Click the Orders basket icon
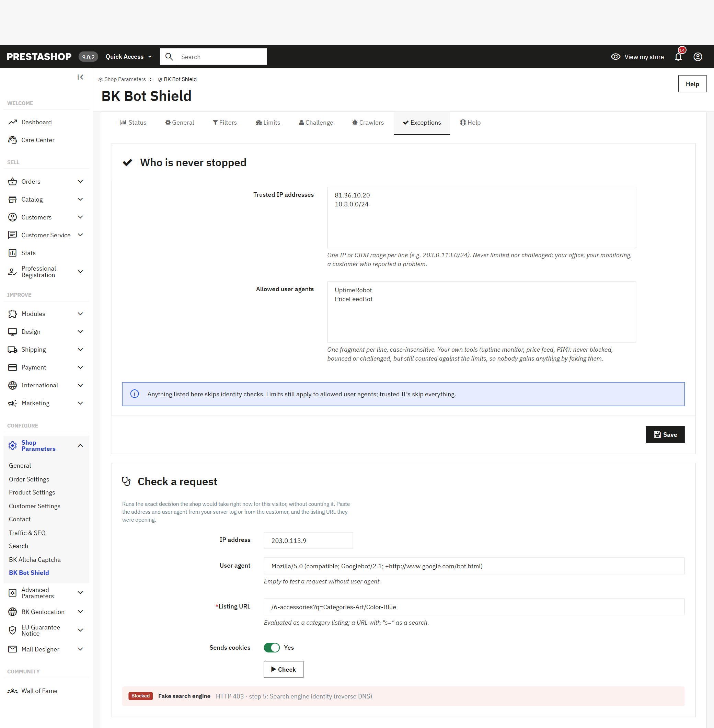Screen dimensions: 714x728 (x=12, y=182)
